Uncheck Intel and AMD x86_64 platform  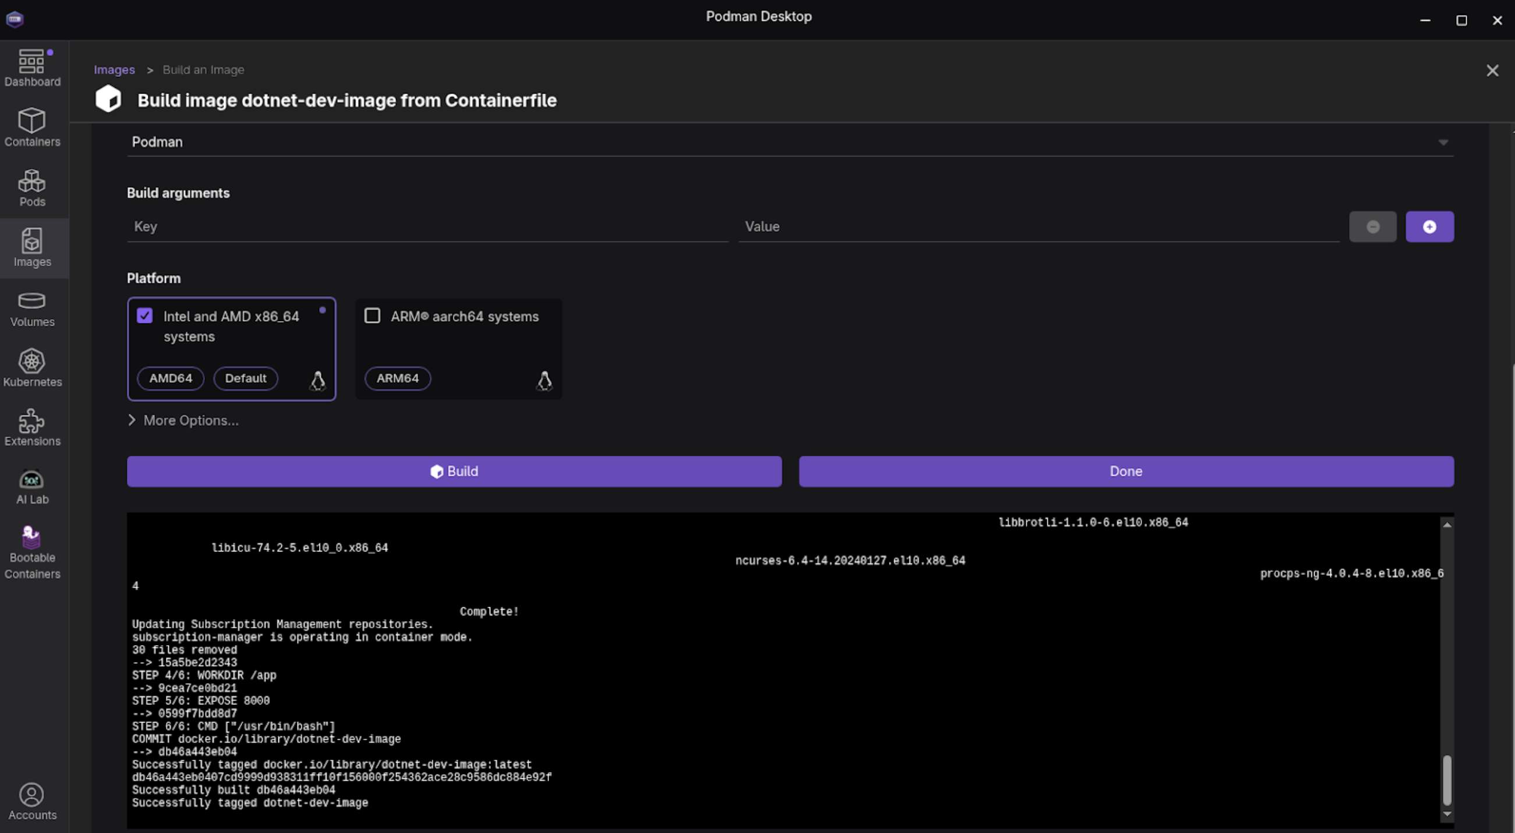pyautogui.click(x=144, y=316)
